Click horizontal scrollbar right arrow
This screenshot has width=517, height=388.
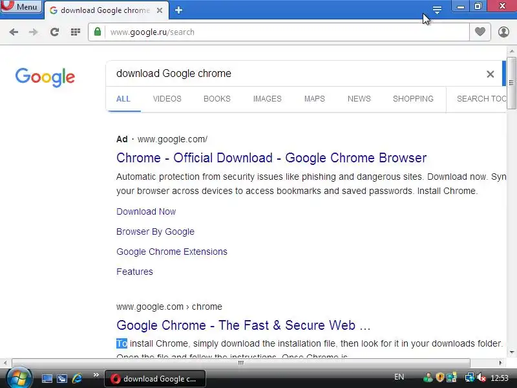coord(500,363)
